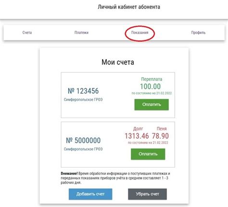Image resolution: width=228 pixels, height=207 pixels.
Task: Select account number № 123456
Action: [x=83, y=91]
